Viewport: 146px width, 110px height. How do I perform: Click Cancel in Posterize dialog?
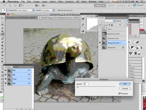[x=125, y=88]
